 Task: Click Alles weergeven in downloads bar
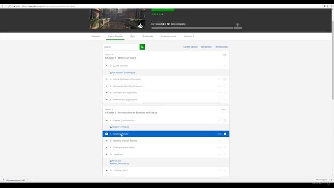tap(321, 180)
